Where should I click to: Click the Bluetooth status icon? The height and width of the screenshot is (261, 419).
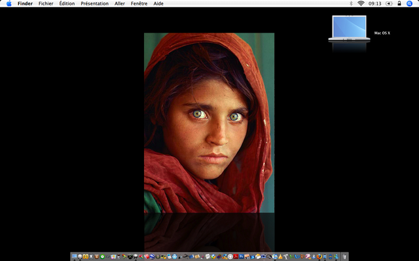[x=351, y=4]
